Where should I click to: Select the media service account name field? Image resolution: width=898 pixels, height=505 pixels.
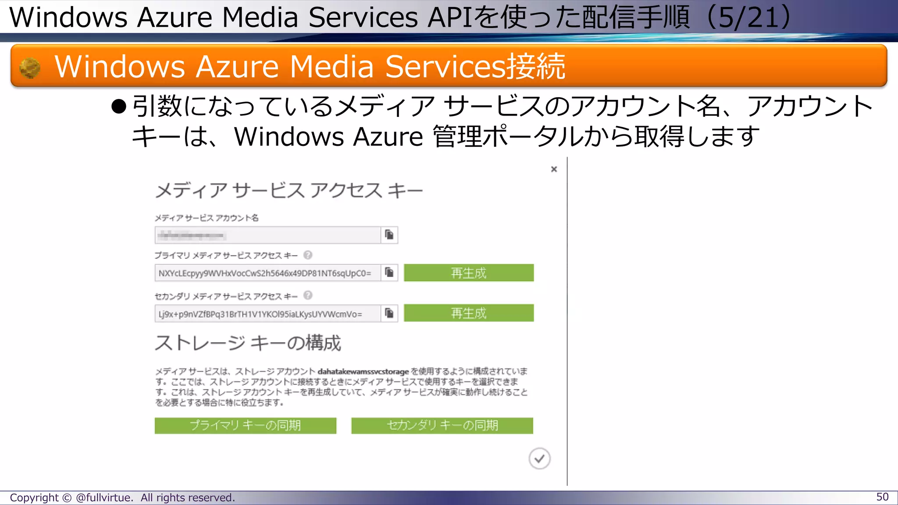click(267, 235)
